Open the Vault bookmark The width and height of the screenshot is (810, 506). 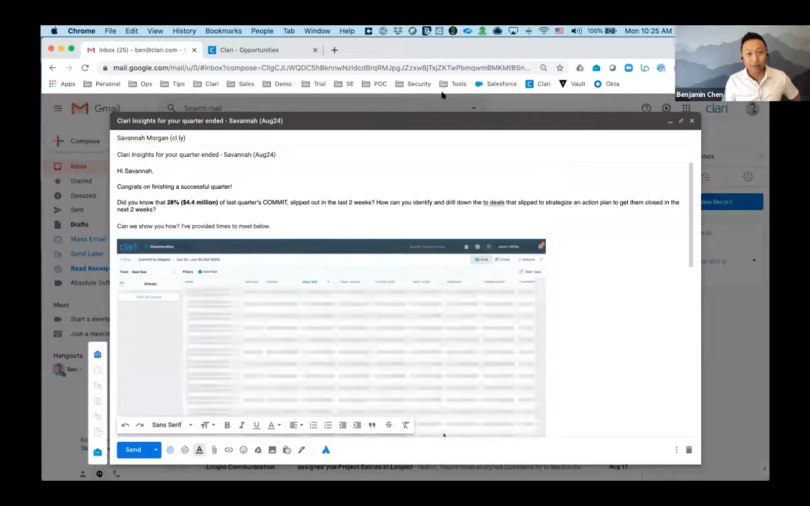[572, 84]
